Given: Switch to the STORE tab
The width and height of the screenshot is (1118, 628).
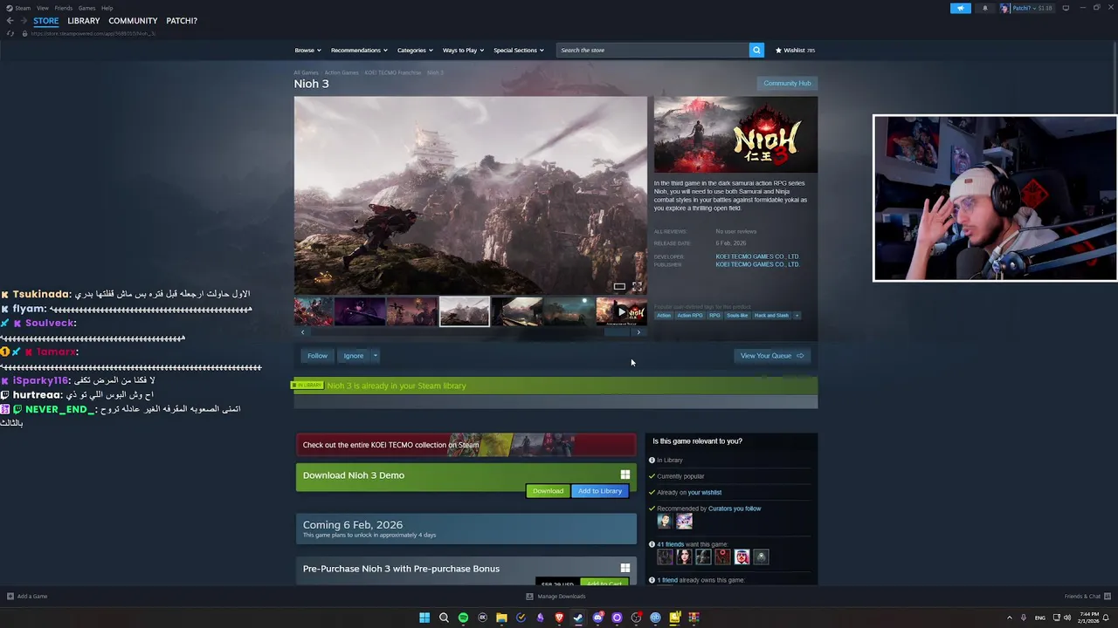Looking at the screenshot, I should [46, 21].
